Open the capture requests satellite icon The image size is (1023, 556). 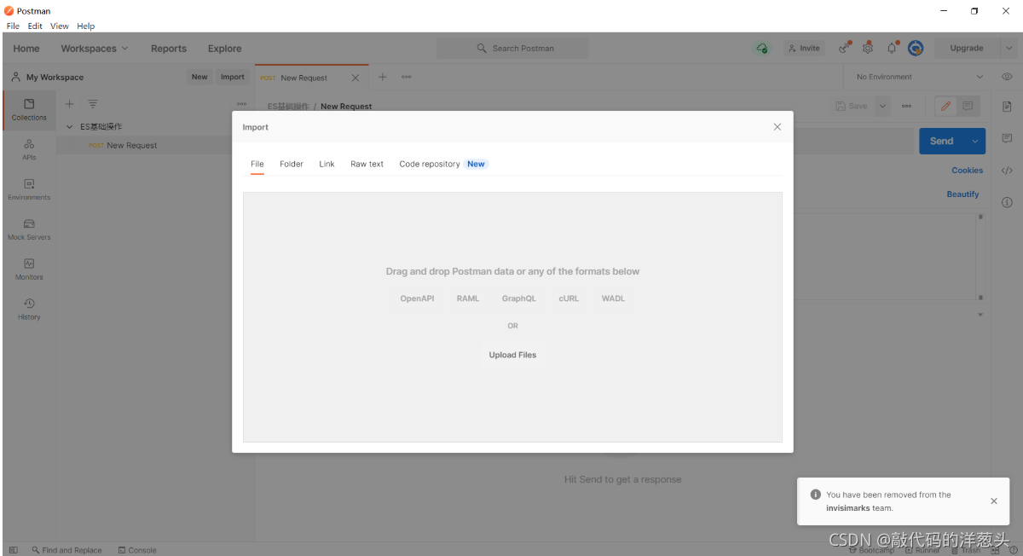coord(844,49)
